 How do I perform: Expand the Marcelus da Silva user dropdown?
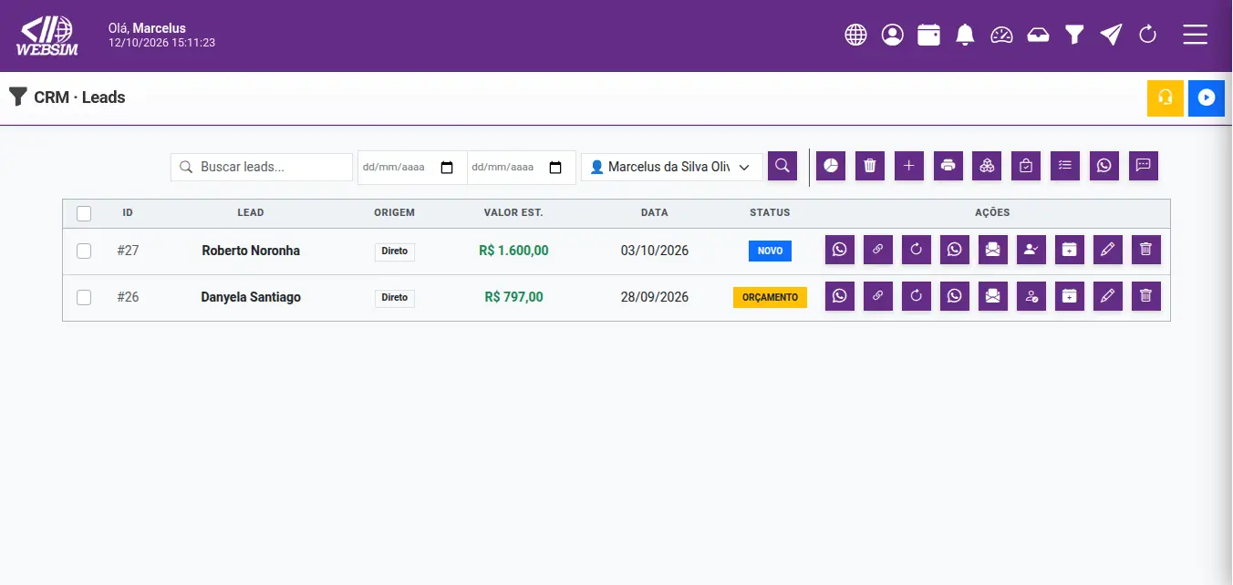coord(671,167)
